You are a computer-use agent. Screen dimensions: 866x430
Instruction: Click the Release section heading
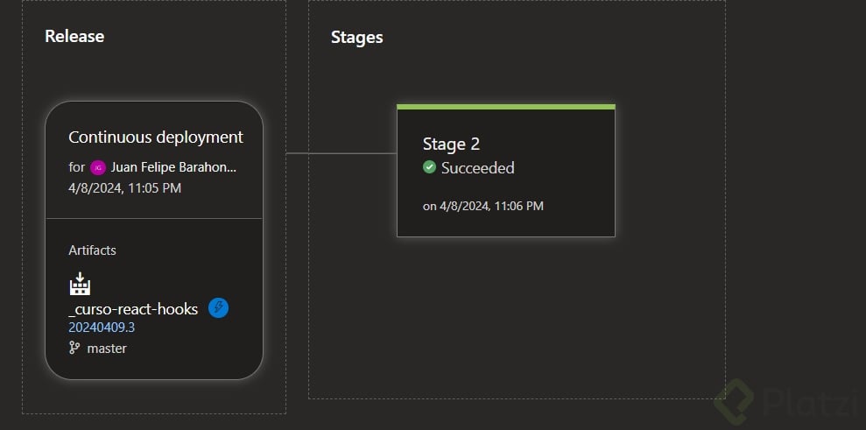point(74,36)
